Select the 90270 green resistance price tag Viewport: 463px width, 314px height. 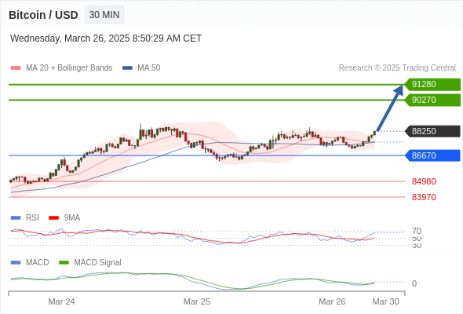[432, 100]
